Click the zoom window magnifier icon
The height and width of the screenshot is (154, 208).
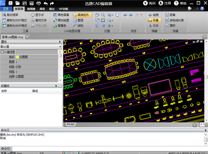(x=103, y=15)
